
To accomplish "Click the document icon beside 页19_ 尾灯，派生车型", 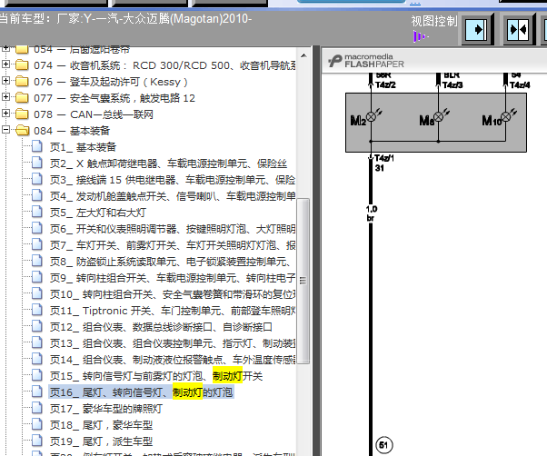I will point(37,441).
